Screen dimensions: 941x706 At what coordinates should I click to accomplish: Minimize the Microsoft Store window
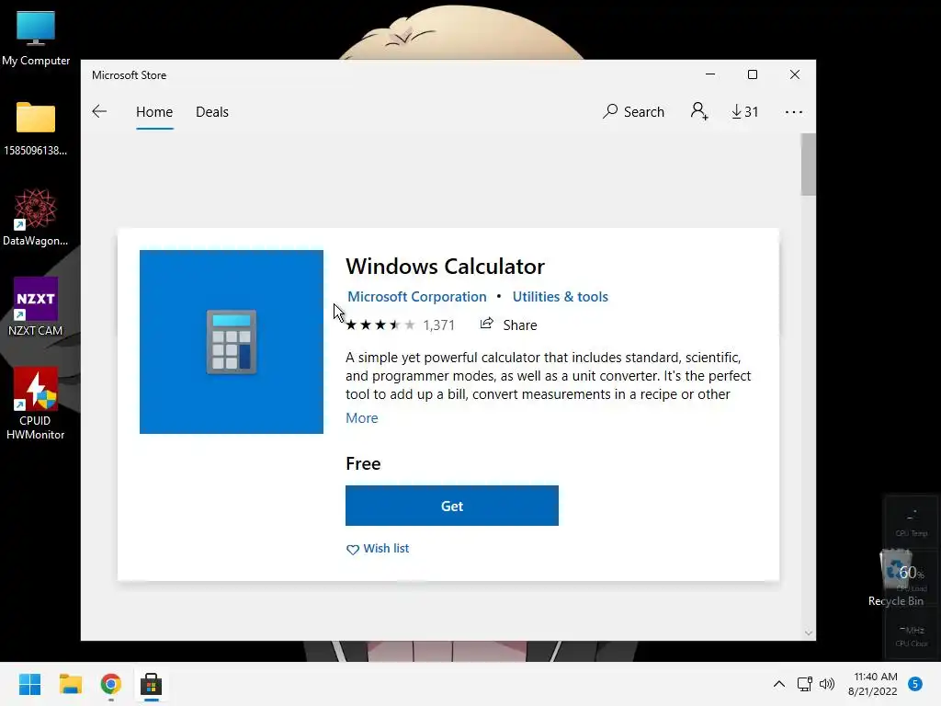710,74
